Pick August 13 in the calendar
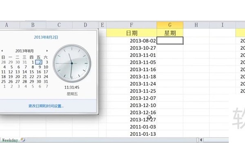 point(18,72)
